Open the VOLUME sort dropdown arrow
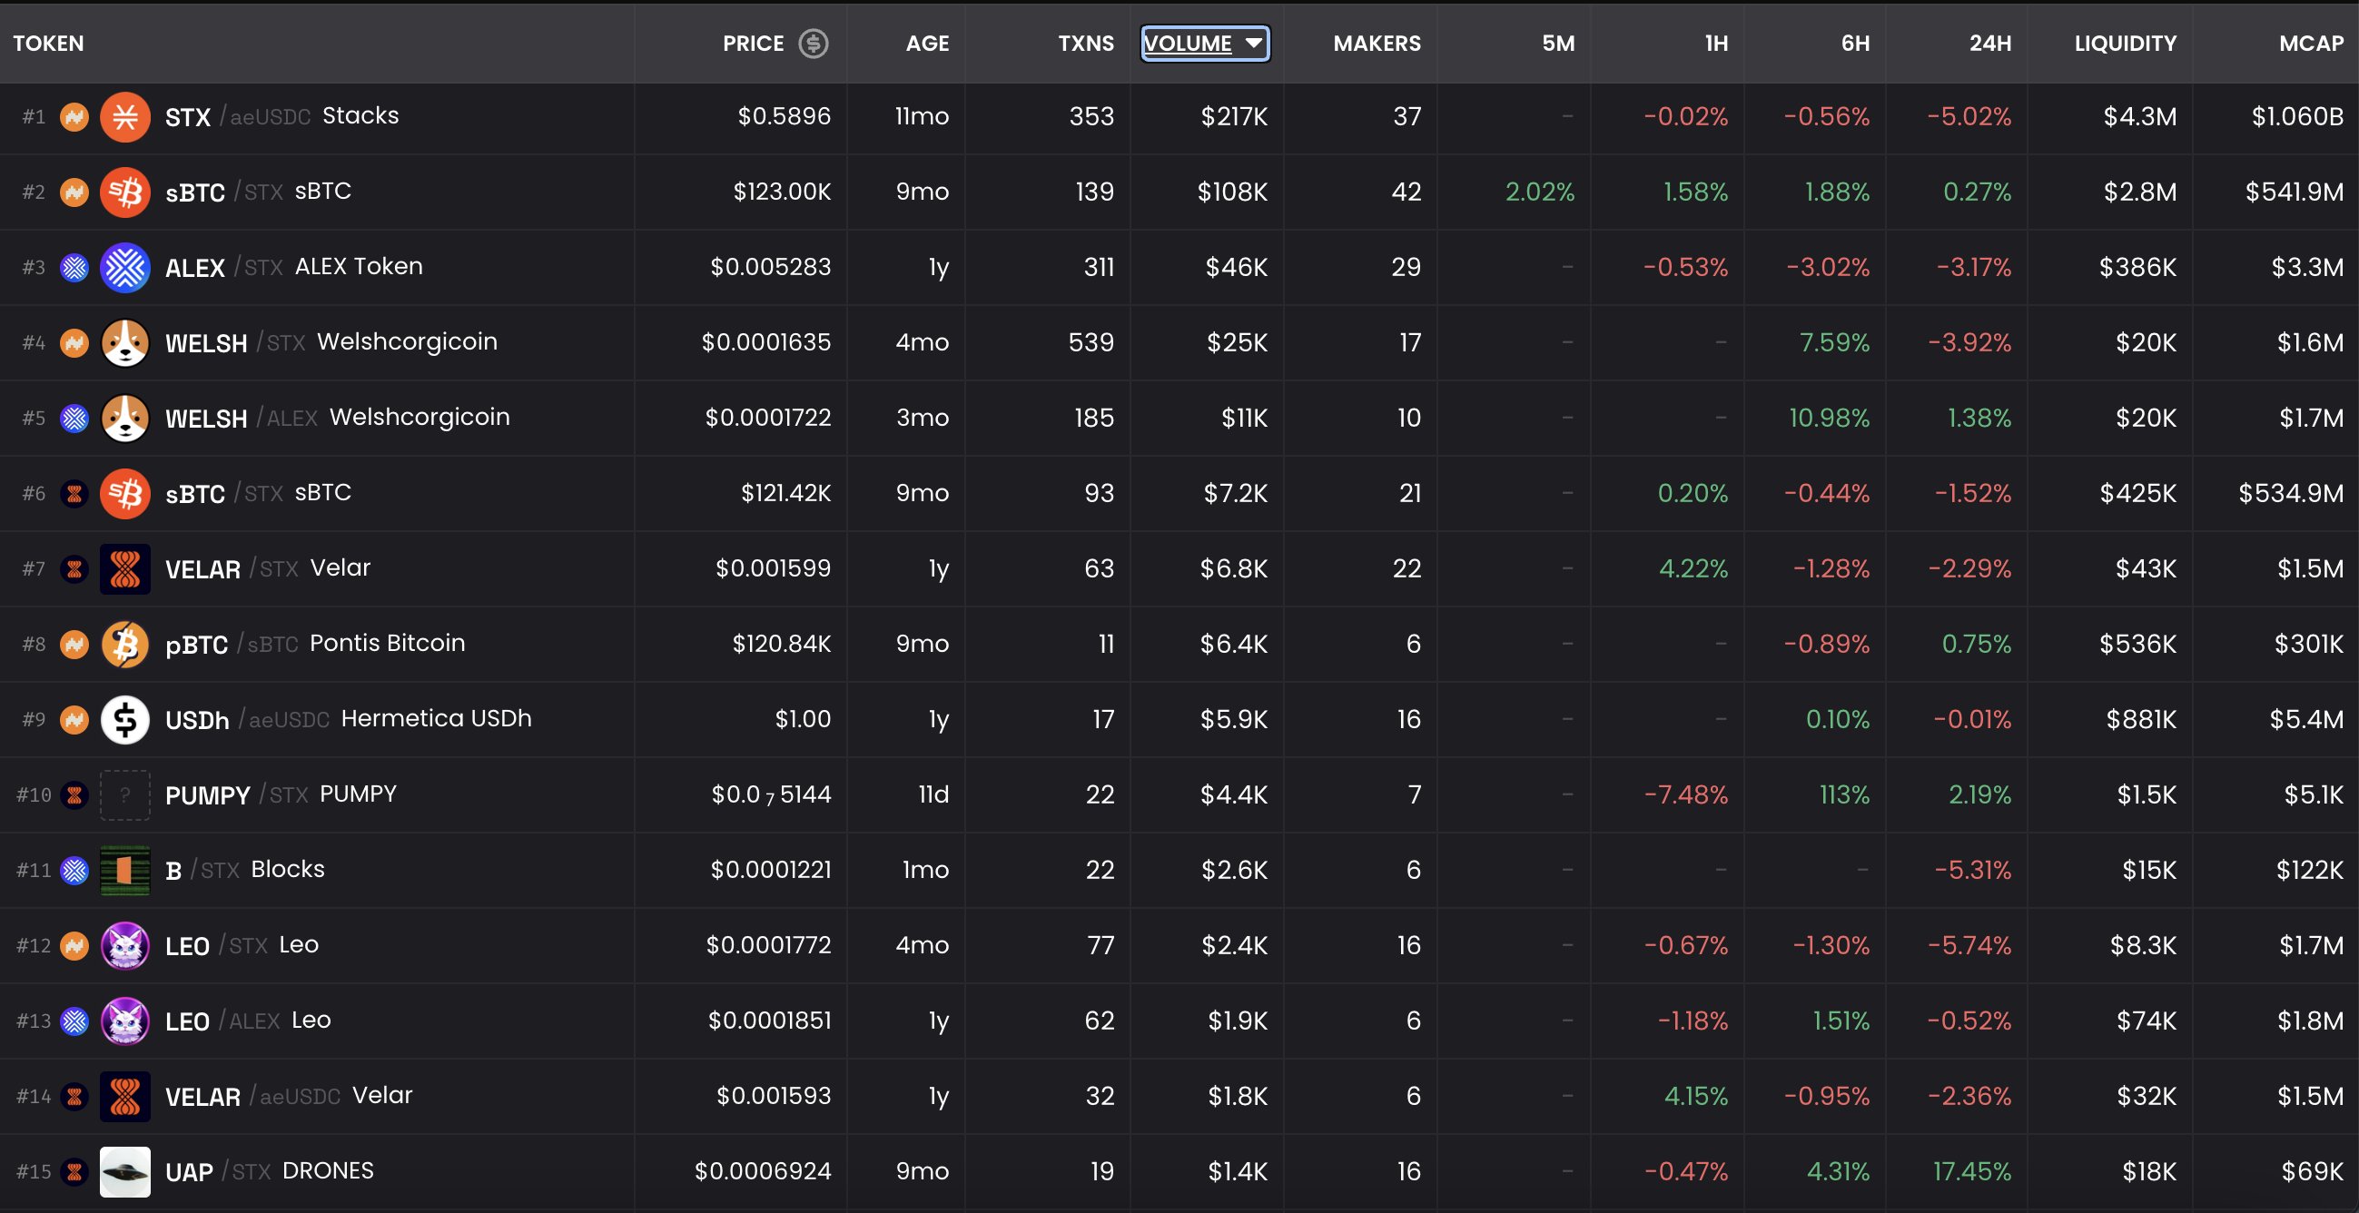Viewport: 2359px width, 1213px height. tap(1253, 42)
